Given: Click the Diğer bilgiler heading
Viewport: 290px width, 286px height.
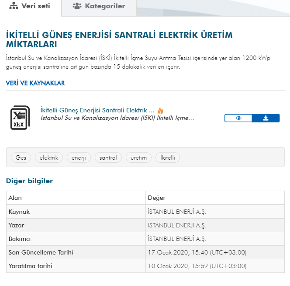Looking at the screenshot, I should (x=29, y=181).
